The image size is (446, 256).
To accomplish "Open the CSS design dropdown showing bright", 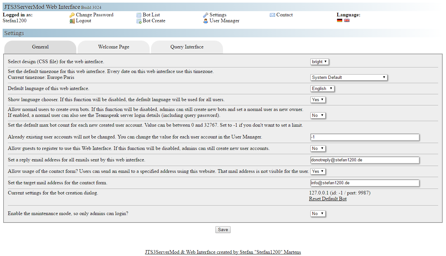I will (x=319, y=62).
